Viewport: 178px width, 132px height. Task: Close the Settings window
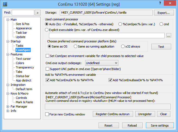(170, 3)
